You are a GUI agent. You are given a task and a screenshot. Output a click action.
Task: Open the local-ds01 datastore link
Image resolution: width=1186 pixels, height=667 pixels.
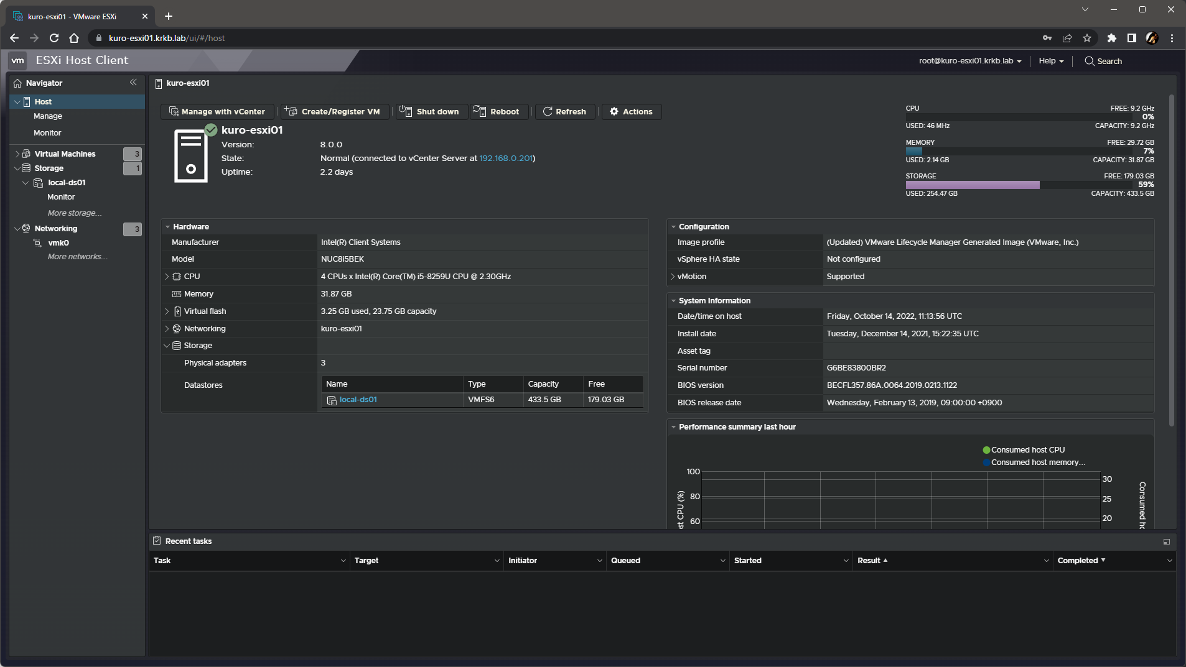[x=358, y=399]
